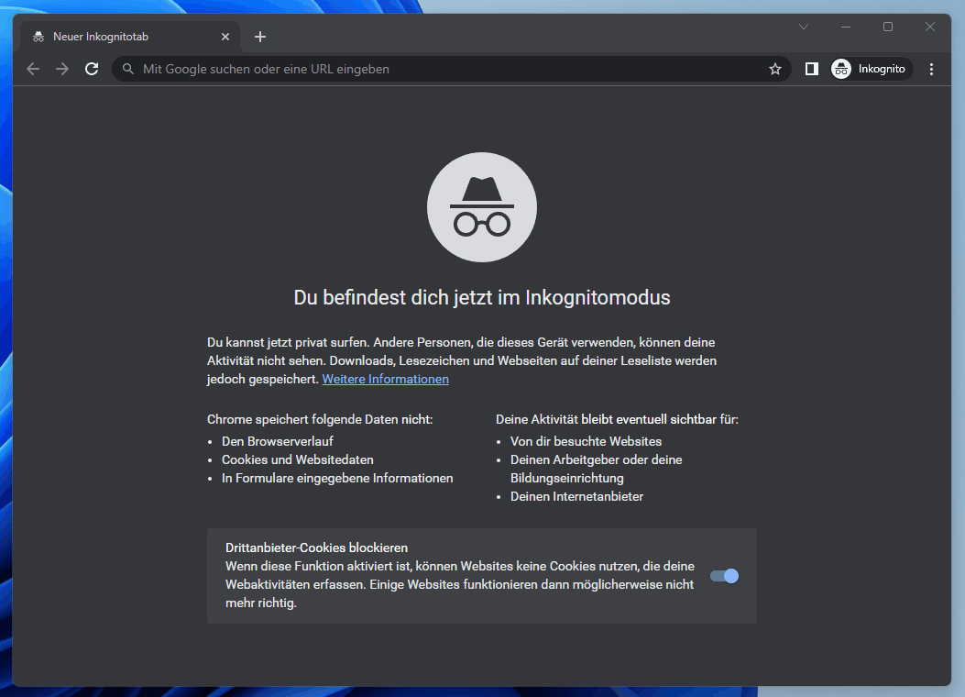This screenshot has width=965, height=697.
Task: Click the forward navigation arrow
Action: click(62, 69)
